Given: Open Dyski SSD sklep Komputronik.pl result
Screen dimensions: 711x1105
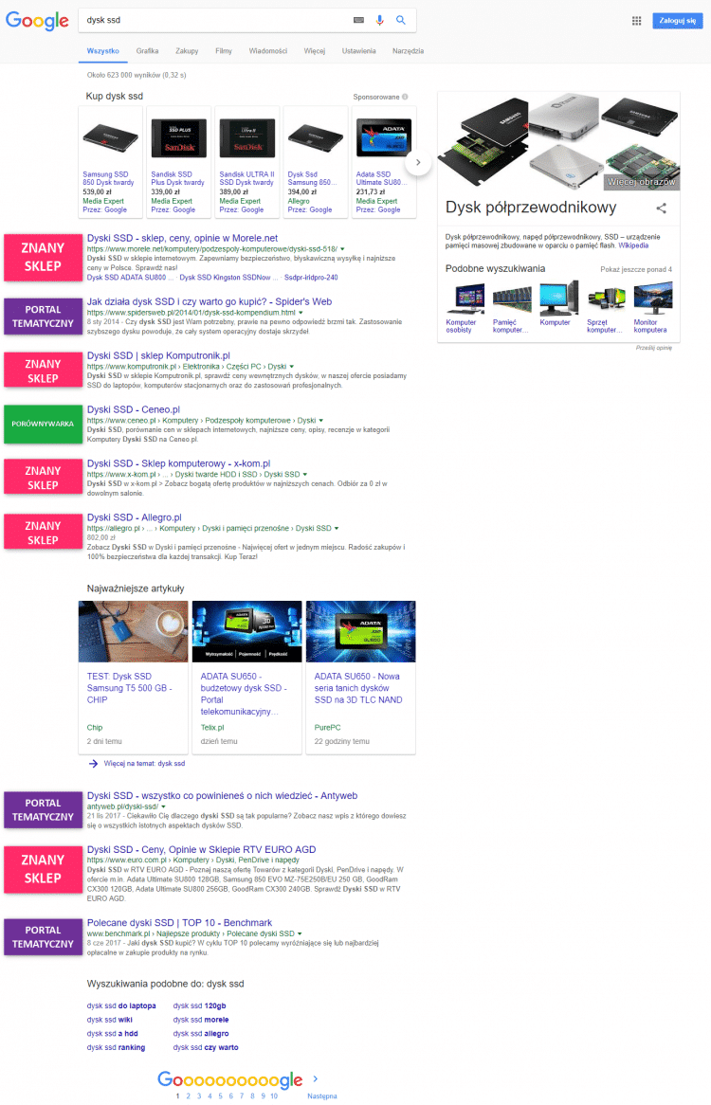Looking at the screenshot, I should 158,356.
